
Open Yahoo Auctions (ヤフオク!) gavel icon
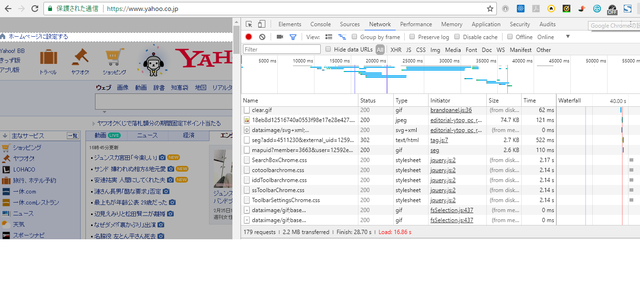point(80,57)
